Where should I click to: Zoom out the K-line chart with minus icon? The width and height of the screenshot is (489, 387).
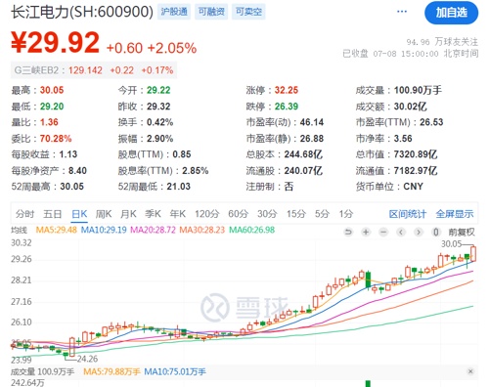(383, 232)
